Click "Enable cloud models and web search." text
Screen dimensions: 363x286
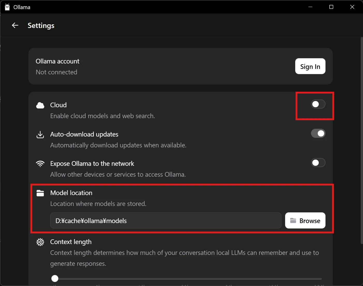click(x=102, y=116)
